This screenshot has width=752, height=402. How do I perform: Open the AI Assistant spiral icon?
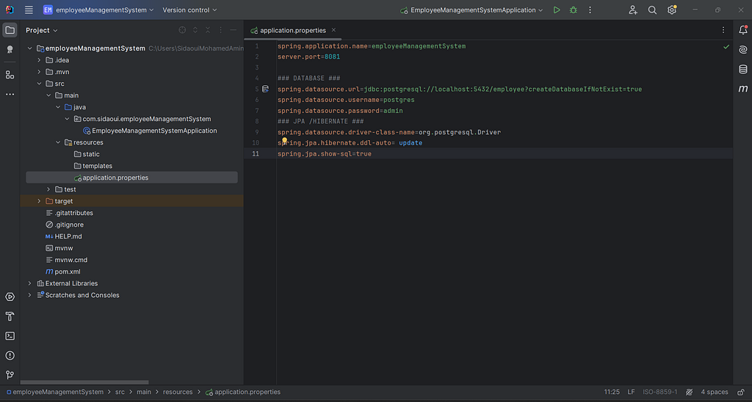pos(743,50)
